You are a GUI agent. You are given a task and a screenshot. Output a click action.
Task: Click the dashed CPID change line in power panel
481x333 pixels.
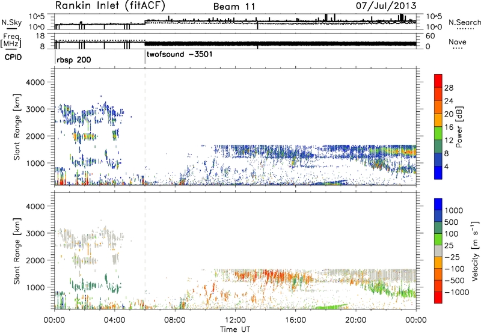point(145,127)
